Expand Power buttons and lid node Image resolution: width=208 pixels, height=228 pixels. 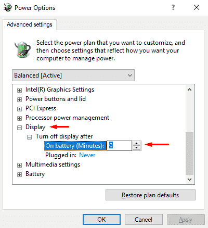click(19, 99)
